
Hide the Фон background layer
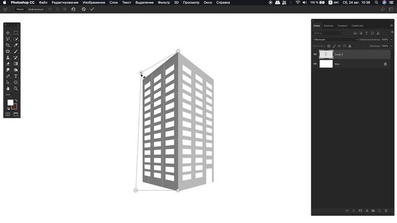pyautogui.click(x=315, y=64)
